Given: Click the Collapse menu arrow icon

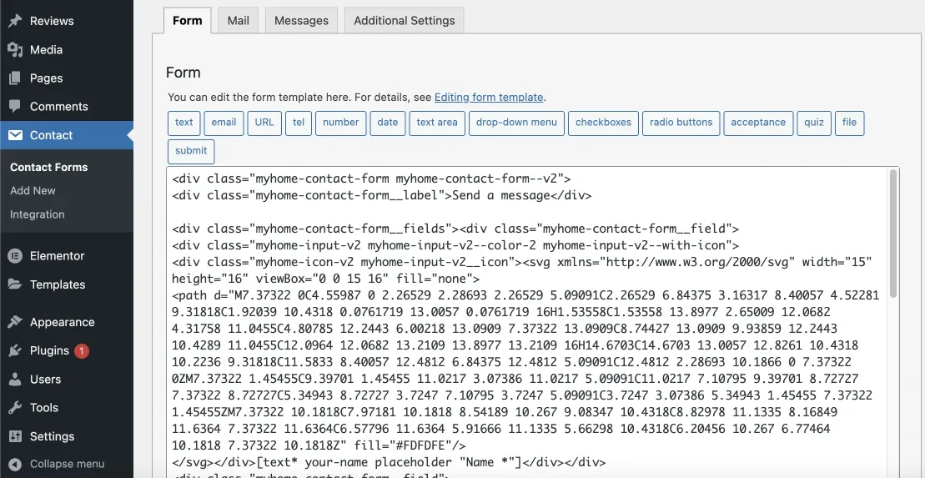Looking at the screenshot, I should [x=15, y=465].
